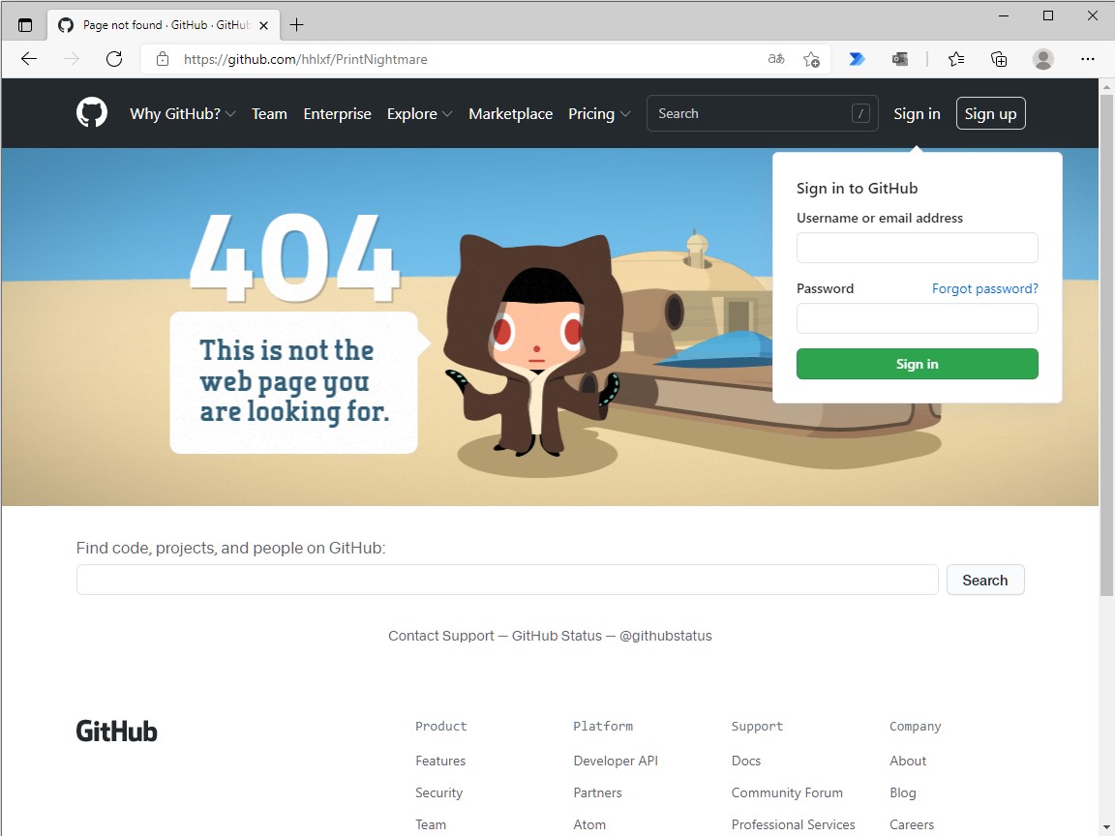Select the Page not found browser tab

point(155,24)
